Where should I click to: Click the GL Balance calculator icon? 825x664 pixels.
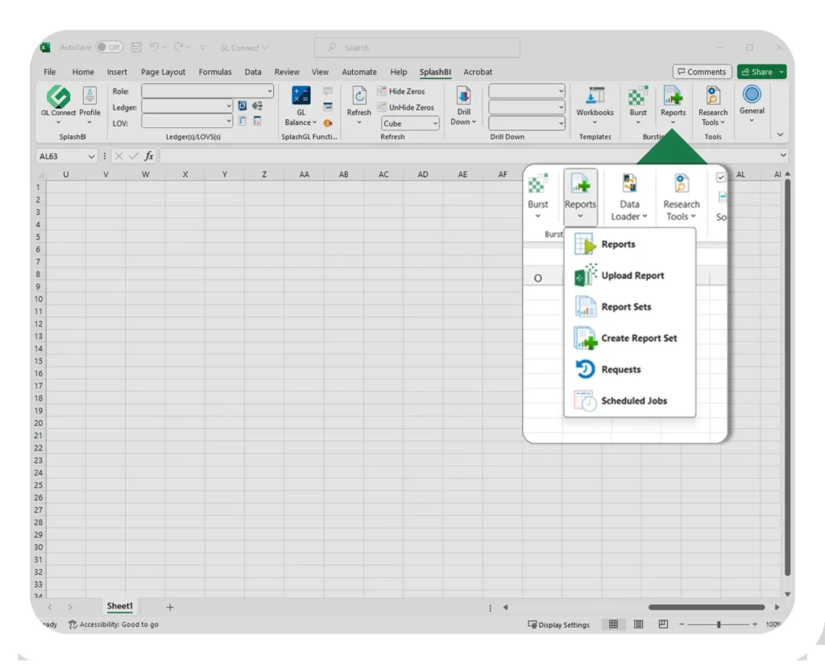coord(301,97)
